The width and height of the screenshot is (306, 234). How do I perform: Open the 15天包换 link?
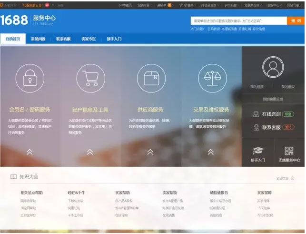264,208
